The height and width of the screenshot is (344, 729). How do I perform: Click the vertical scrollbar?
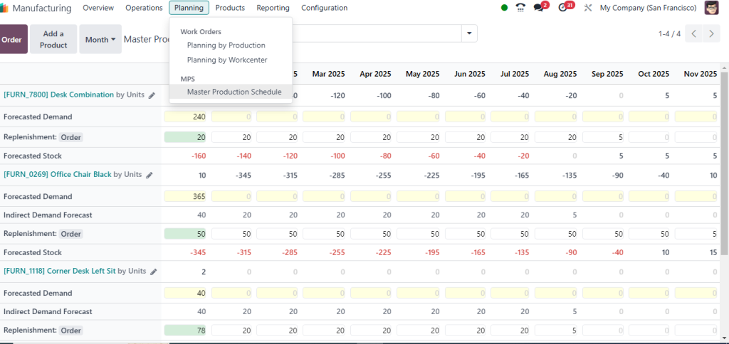pyautogui.click(x=724, y=163)
